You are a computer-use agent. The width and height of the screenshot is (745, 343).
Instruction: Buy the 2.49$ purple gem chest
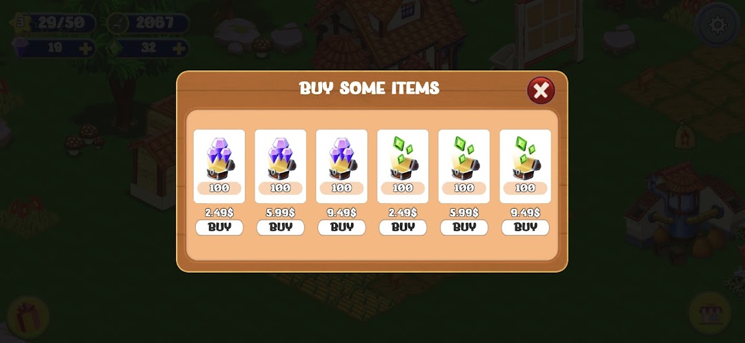point(219,227)
